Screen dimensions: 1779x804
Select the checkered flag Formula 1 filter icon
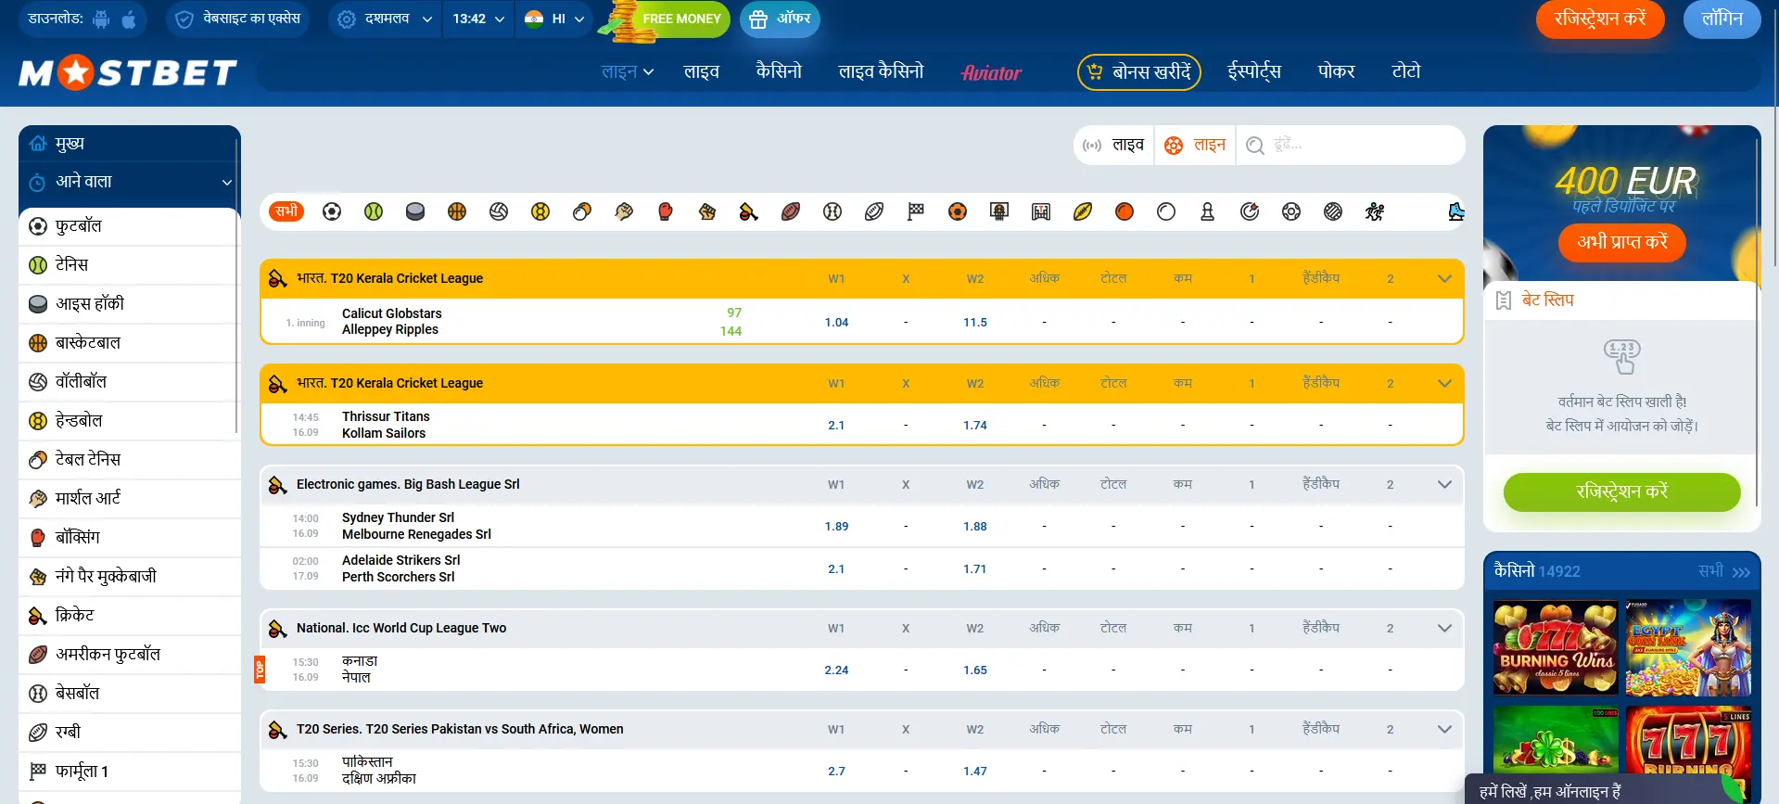click(916, 211)
